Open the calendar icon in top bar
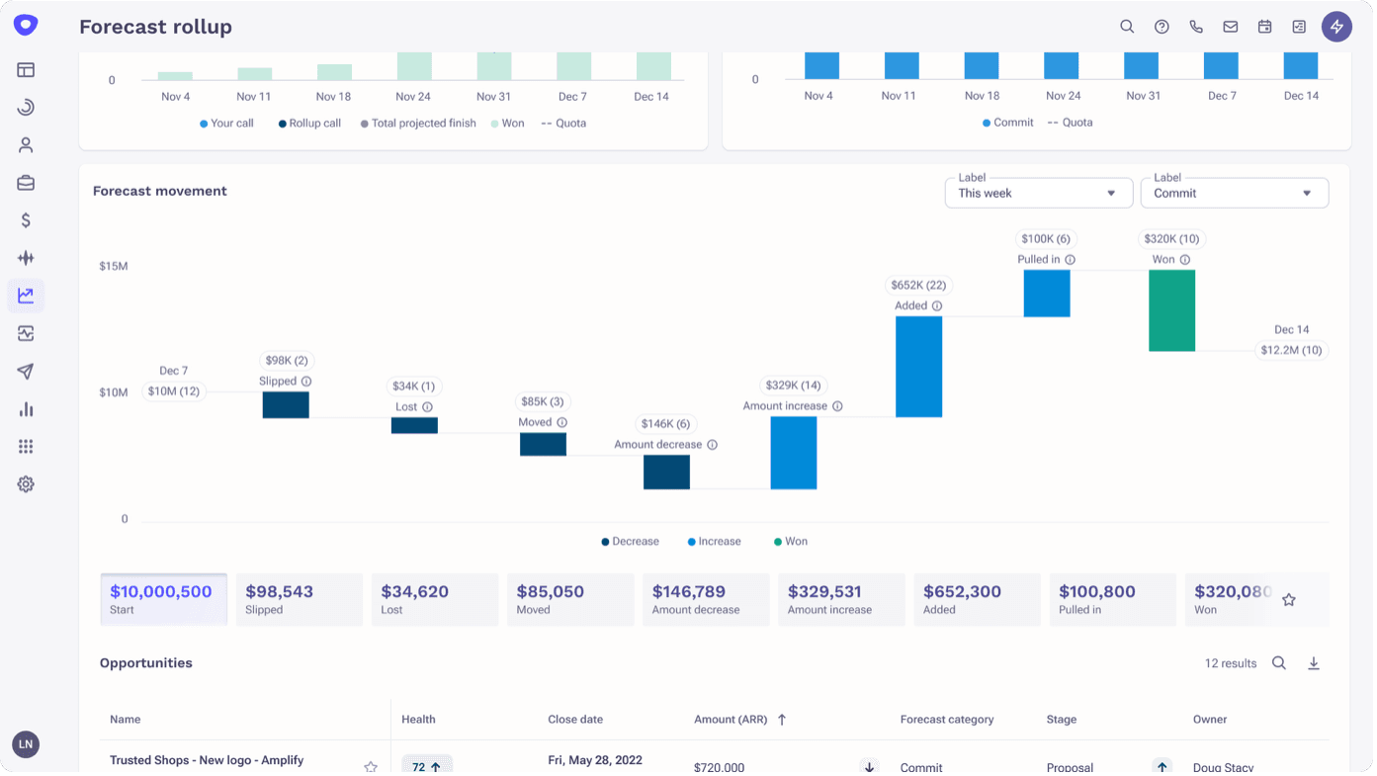The image size is (1377, 776). 1264,27
